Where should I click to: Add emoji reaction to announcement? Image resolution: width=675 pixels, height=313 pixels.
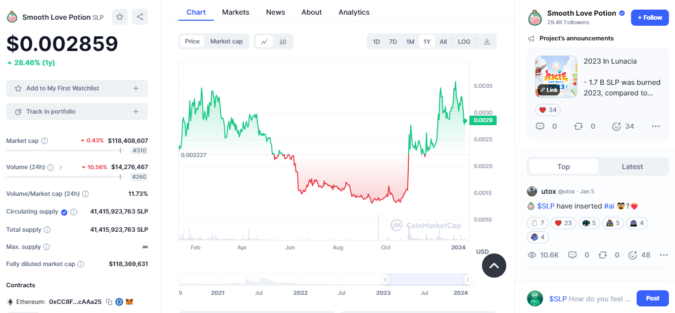pos(616,126)
